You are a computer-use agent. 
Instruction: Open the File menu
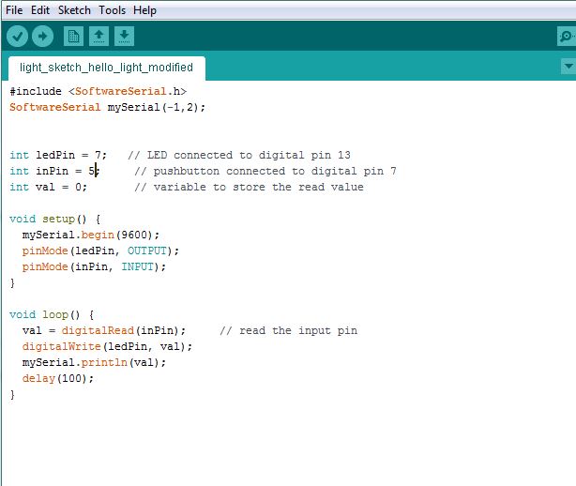click(x=14, y=10)
